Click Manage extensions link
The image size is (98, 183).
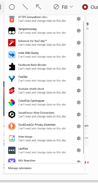(x=20, y=168)
